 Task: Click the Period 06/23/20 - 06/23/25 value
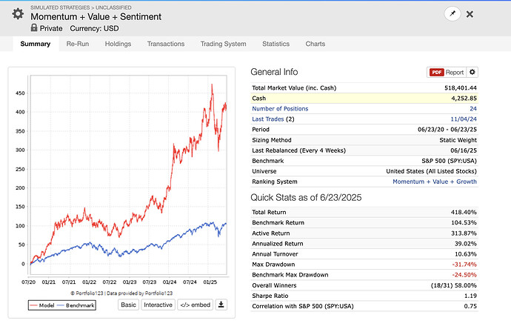[447, 130]
